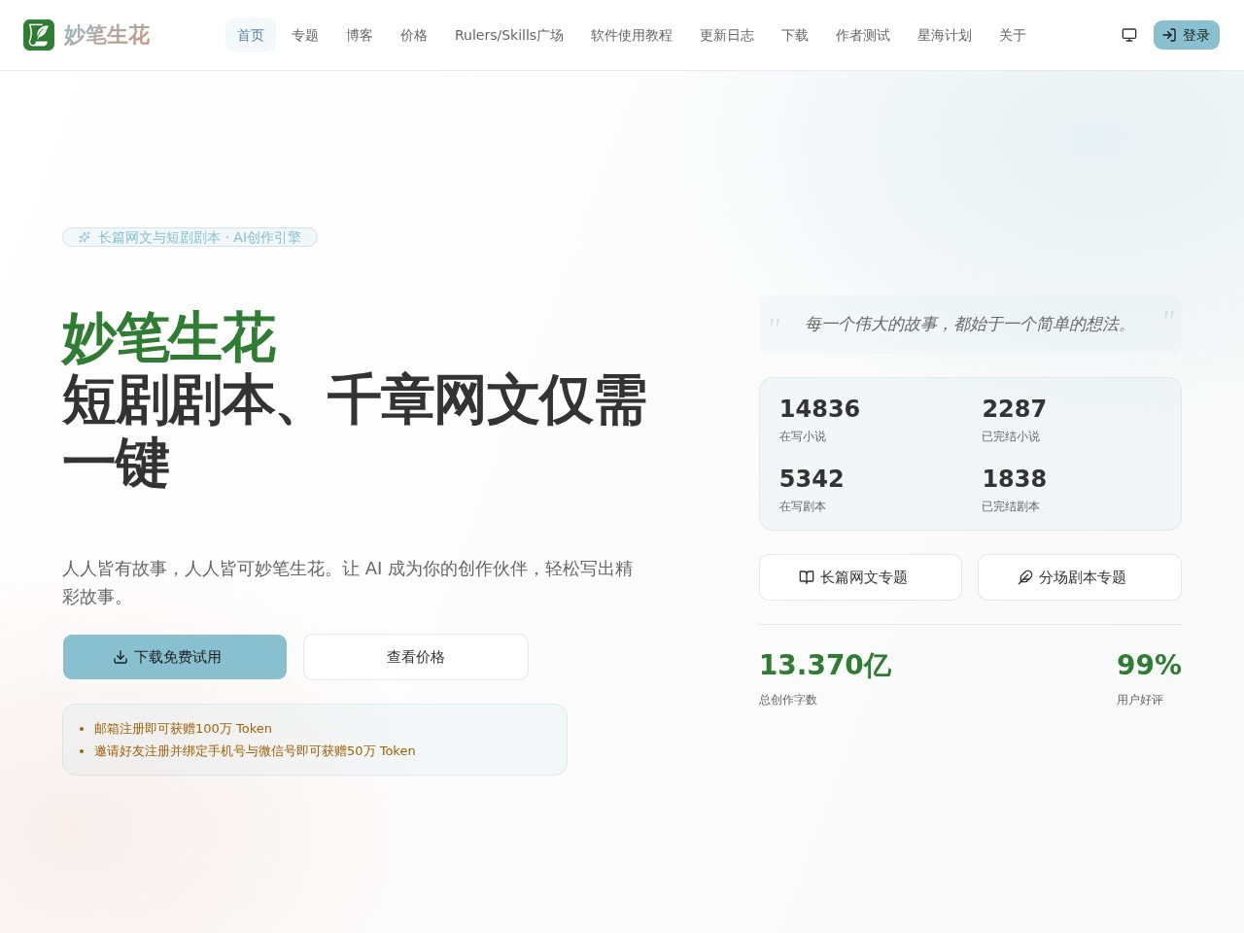1244x933 pixels.
Task: Go to 专题 in the navigation
Action: pyautogui.click(x=305, y=35)
